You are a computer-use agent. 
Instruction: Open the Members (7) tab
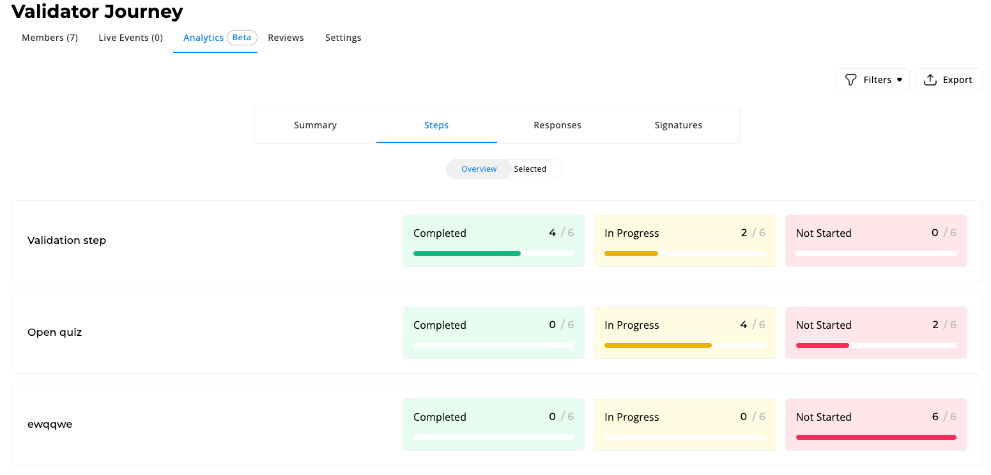coord(50,38)
